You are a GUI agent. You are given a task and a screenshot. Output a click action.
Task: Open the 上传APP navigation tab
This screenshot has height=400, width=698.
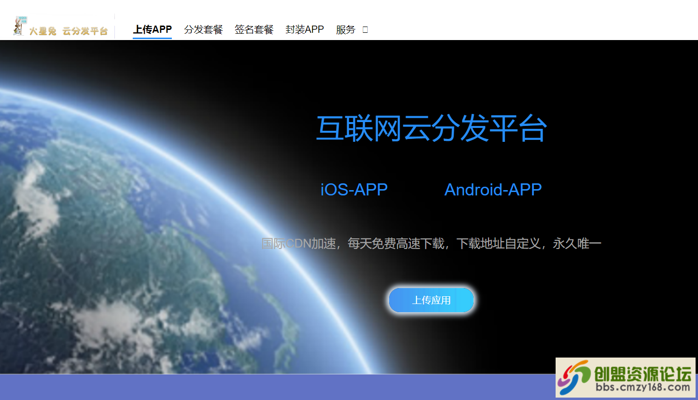[153, 29]
